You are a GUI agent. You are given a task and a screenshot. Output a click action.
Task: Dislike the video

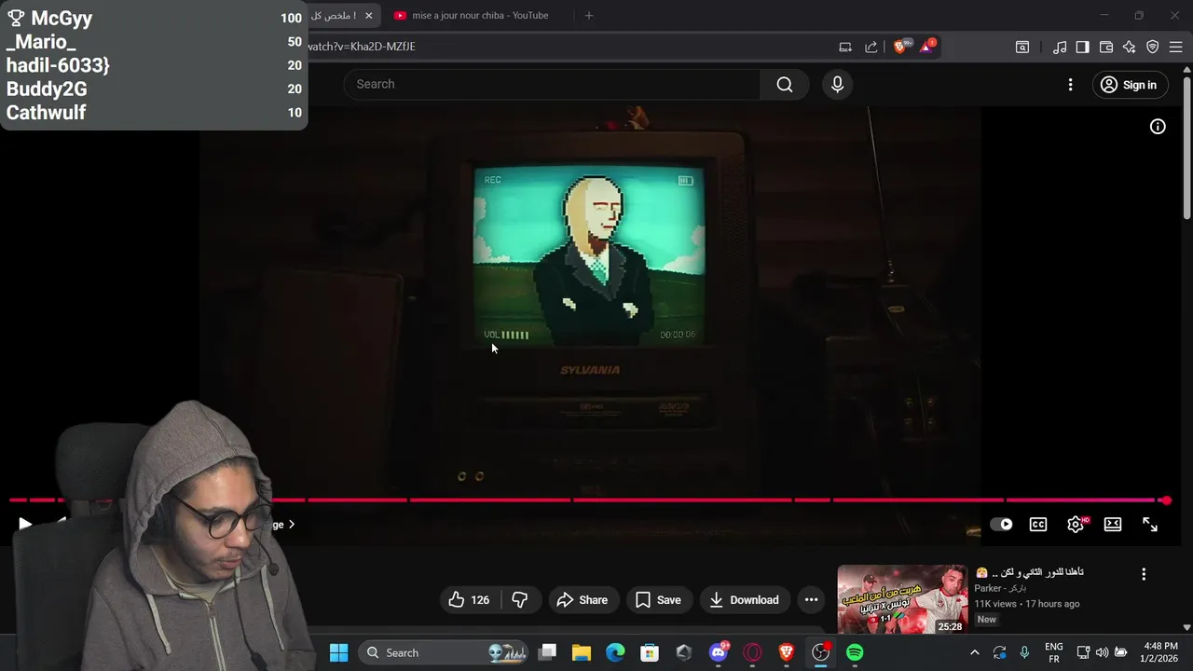coord(520,600)
